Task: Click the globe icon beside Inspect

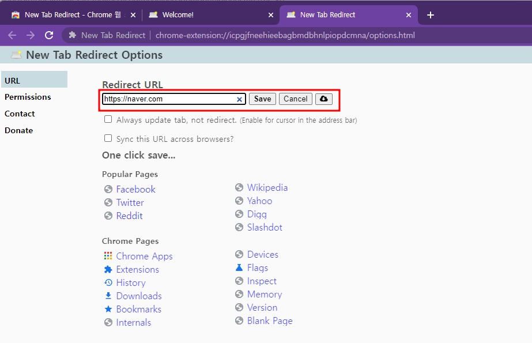Action: click(239, 281)
